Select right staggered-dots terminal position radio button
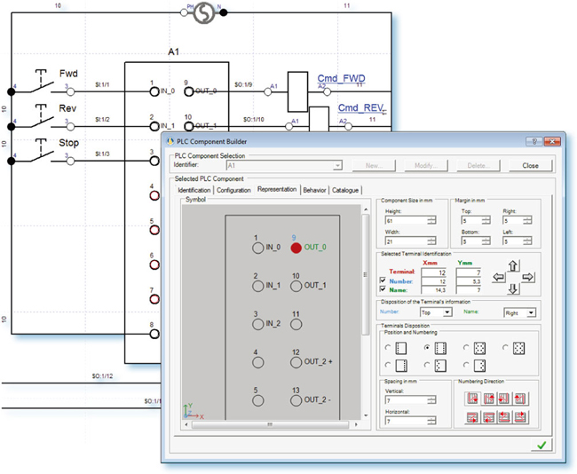The height and width of the screenshot is (474, 577). [466, 365]
